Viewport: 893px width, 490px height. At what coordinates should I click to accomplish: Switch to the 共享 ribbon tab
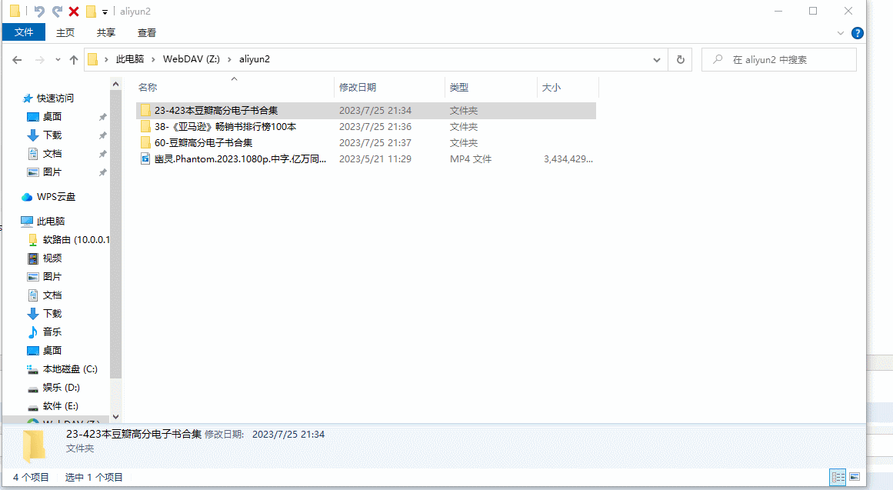click(x=106, y=33)
